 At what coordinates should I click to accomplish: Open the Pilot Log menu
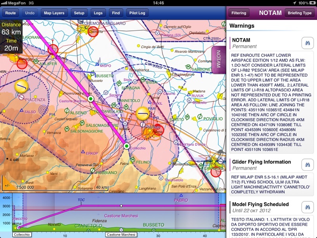(137, 13)
